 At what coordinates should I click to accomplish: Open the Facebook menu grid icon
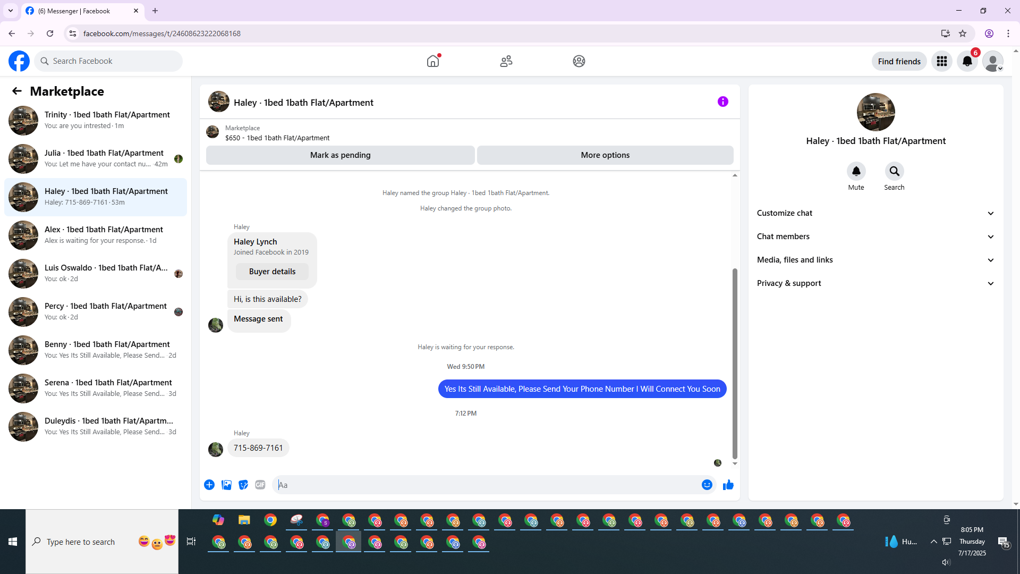pyautogui.click(x=941, y=61)
